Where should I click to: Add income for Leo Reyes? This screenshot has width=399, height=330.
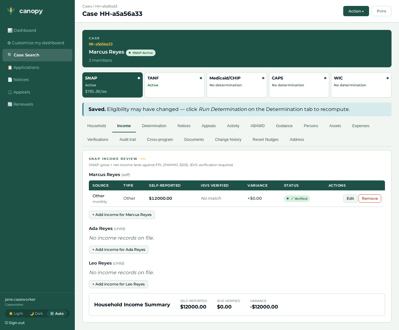coord(118,284)
